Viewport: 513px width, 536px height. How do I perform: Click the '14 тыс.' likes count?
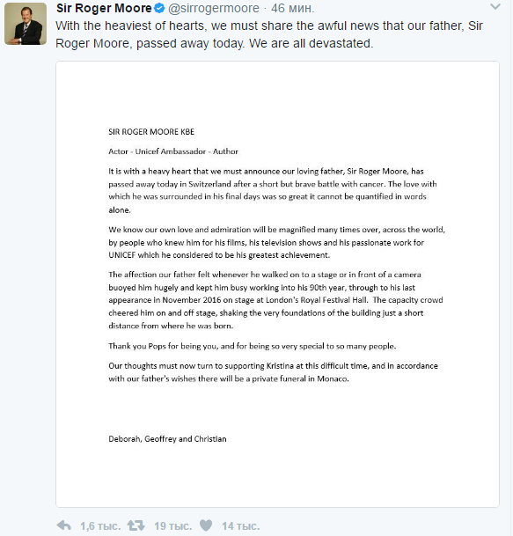[240, 526]
